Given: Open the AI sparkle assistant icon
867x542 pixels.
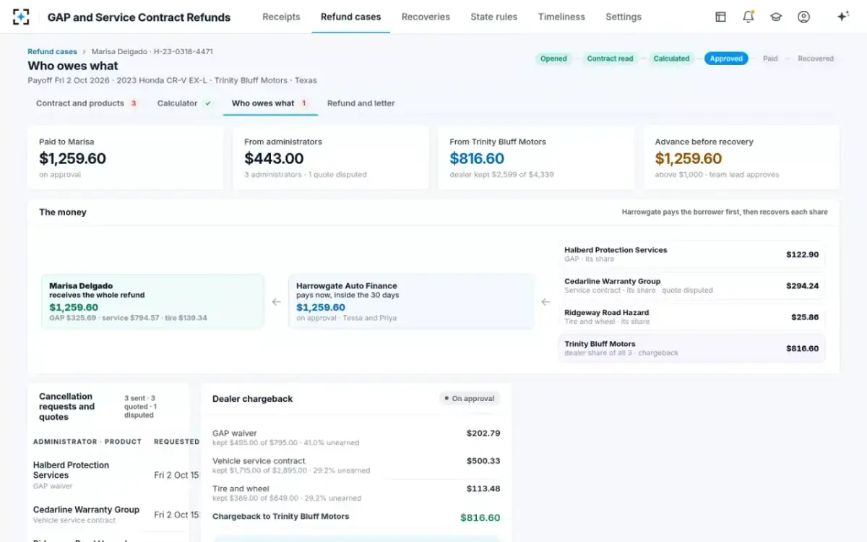Looking at the screenshot, I should coord(842,17).
